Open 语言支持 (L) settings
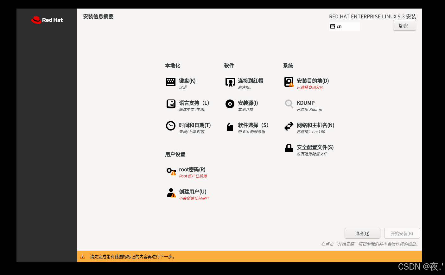The image size is (445, 275). [194, 103]
